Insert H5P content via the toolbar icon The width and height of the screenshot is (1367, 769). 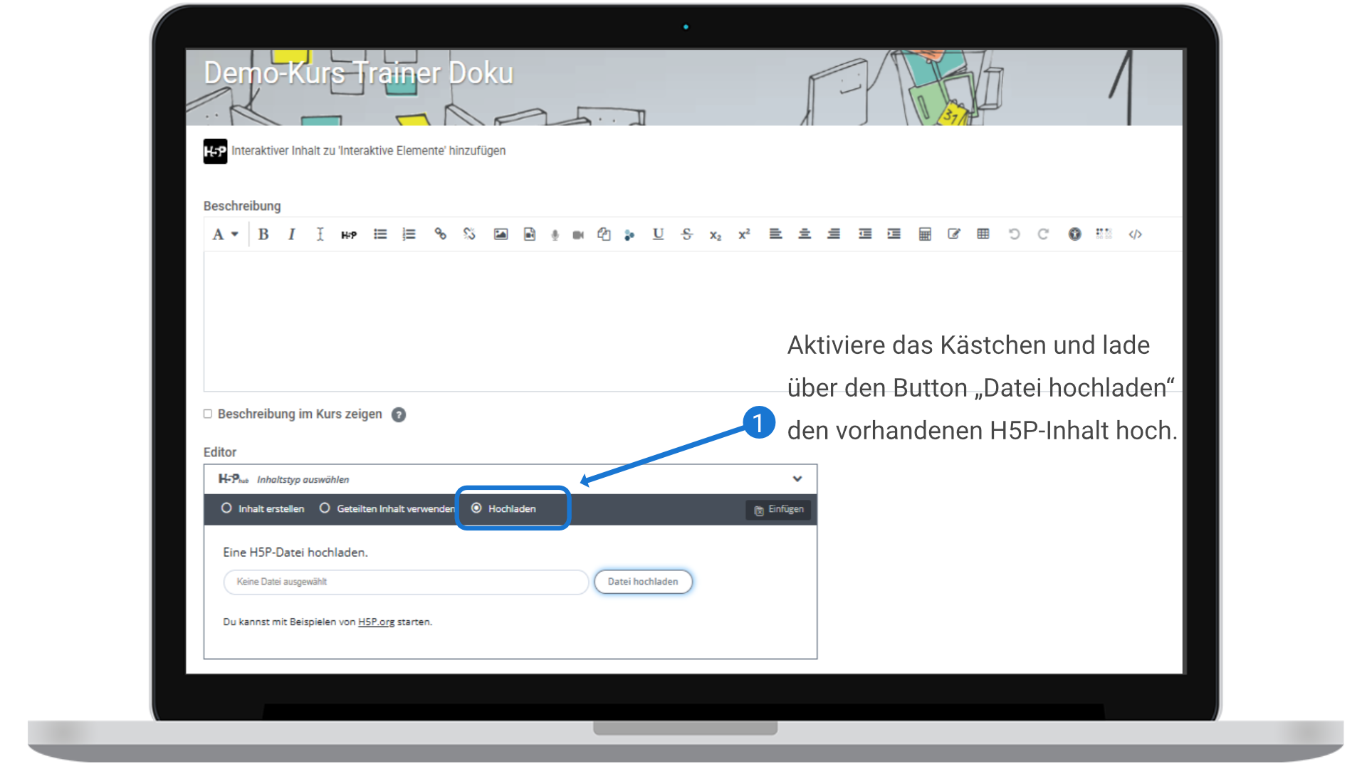coord(349,234)
